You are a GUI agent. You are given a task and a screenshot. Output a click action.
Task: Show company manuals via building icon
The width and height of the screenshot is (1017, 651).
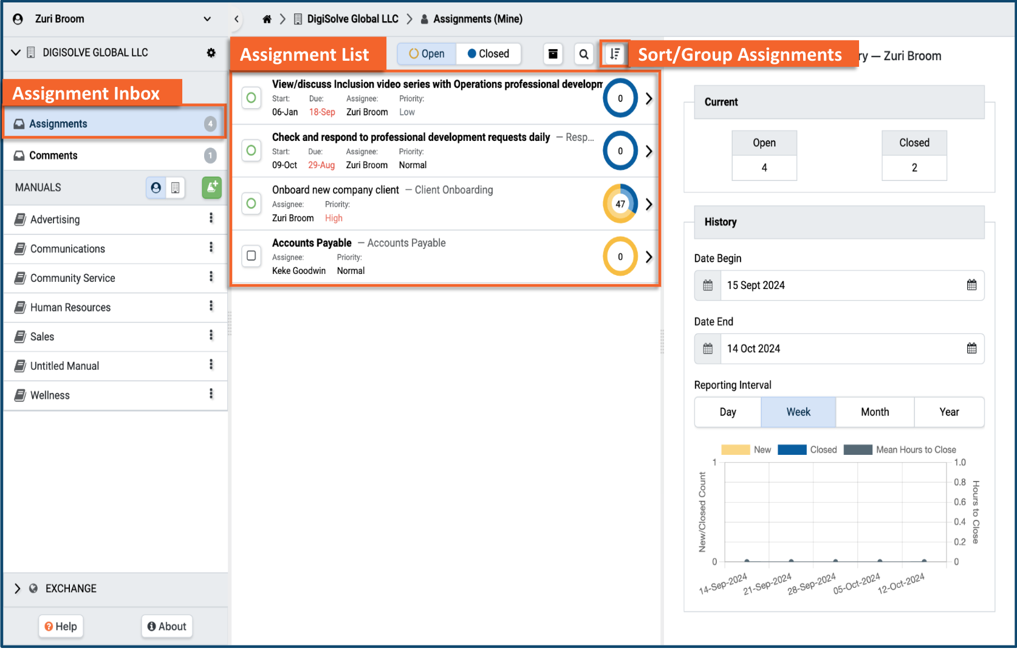coord(176,188)
